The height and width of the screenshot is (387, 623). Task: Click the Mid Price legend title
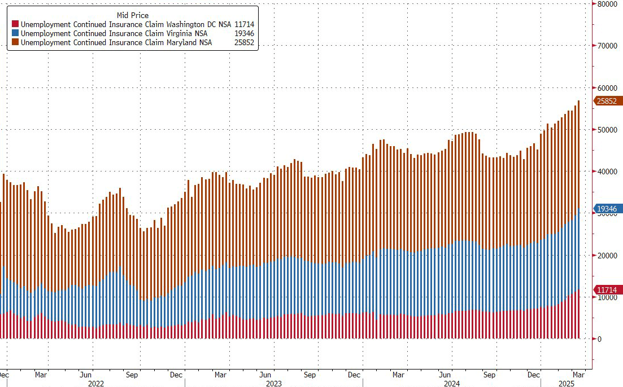133,15
